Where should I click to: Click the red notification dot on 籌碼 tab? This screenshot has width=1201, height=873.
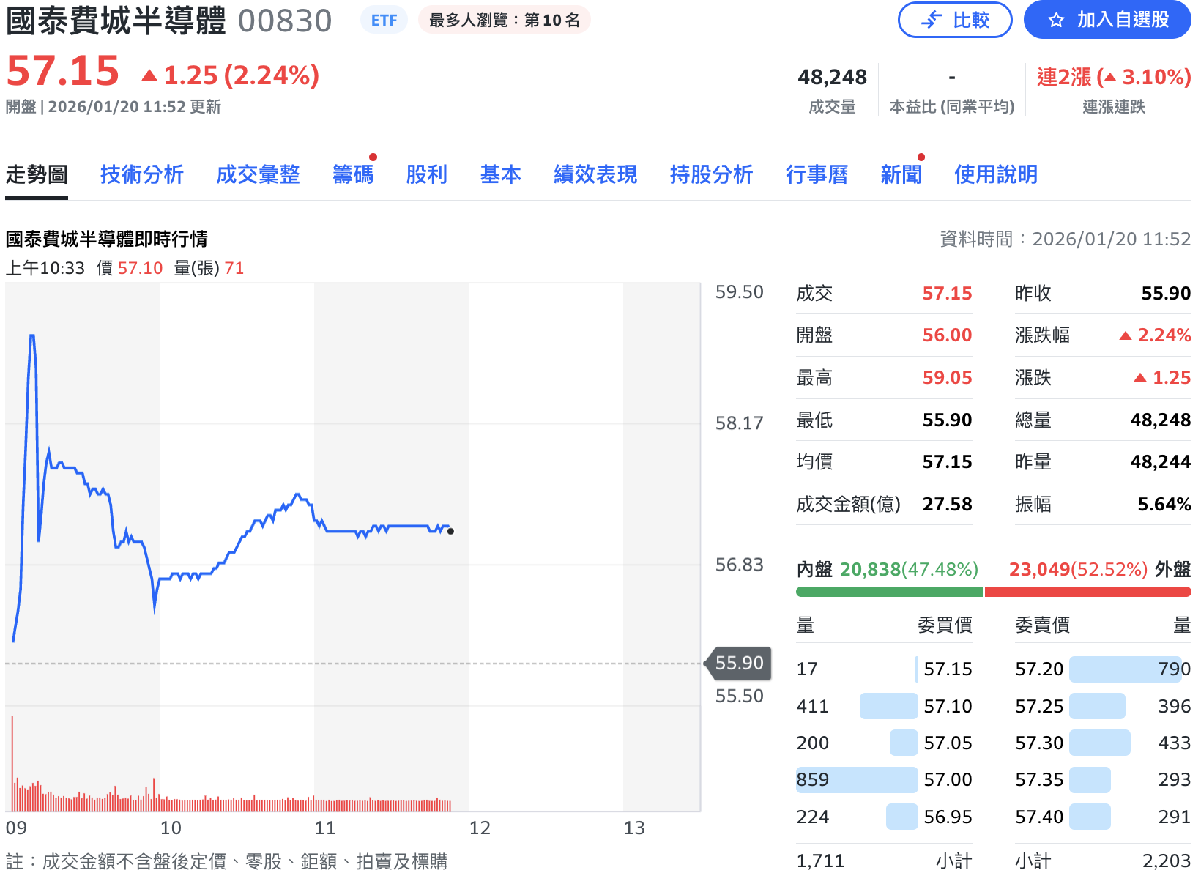coord(373,156)
